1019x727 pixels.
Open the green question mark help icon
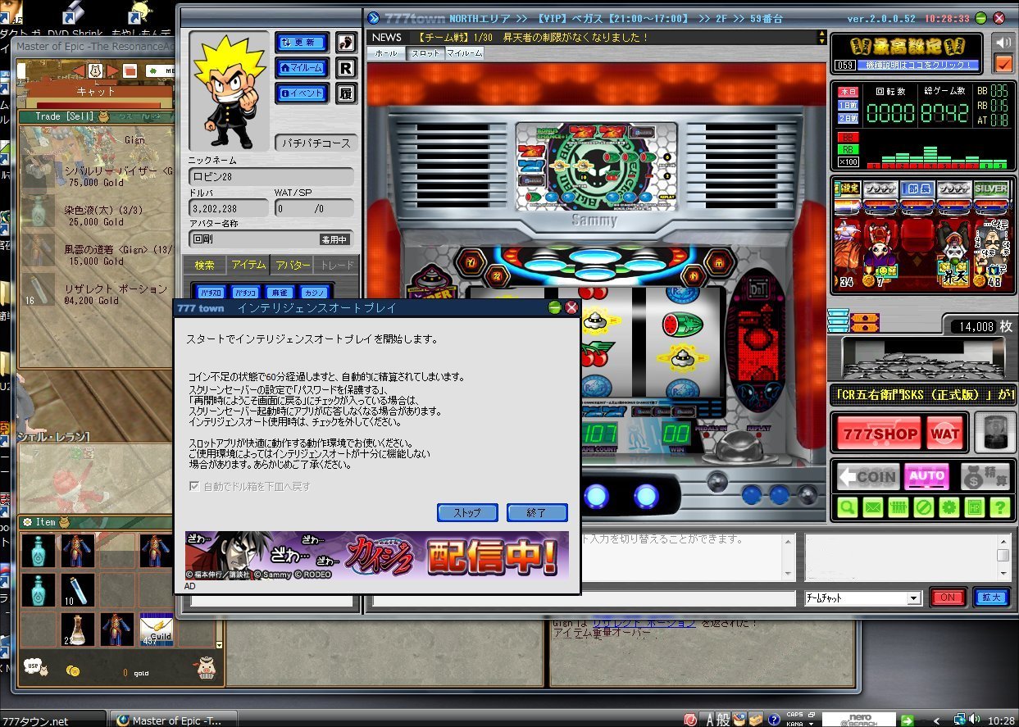click(x=999, y=507)
